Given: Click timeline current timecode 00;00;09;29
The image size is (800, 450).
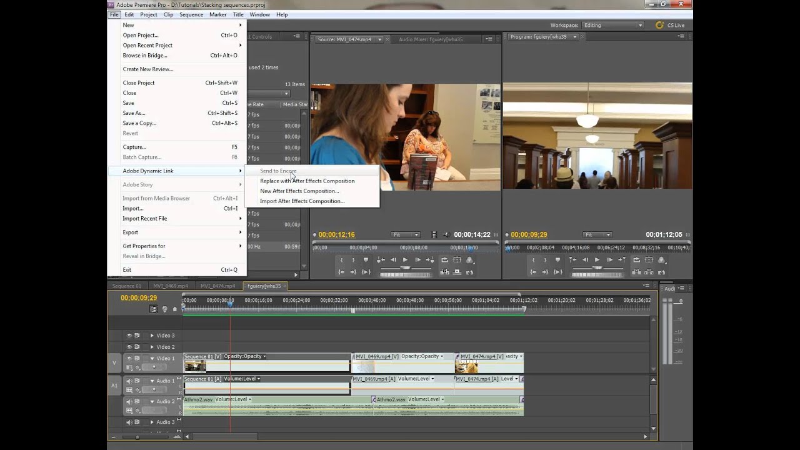Looking at the screenshot, I should coord(139,298).
